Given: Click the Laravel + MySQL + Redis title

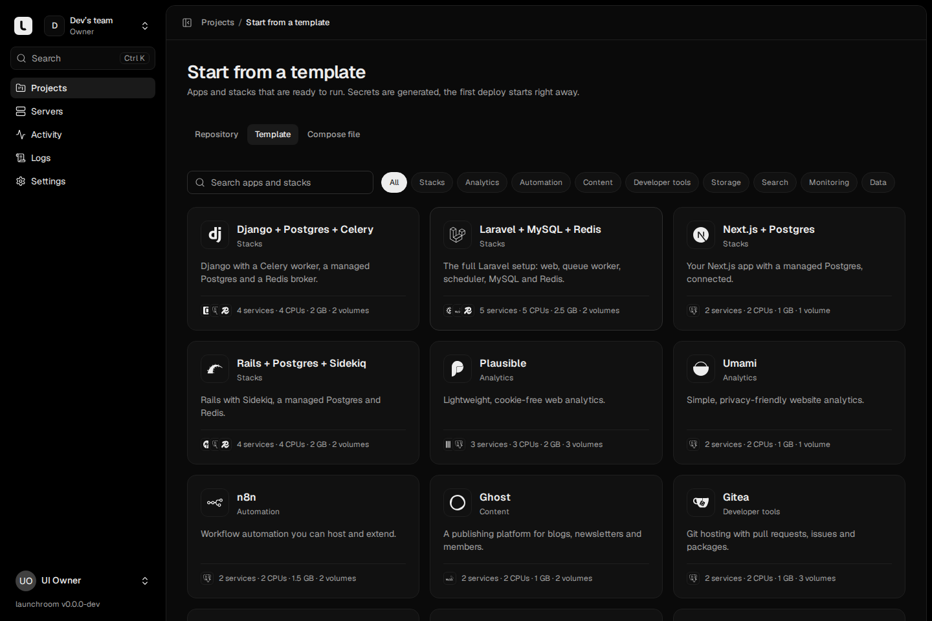Looking at the screenshot, I should (x=540, y=230).
